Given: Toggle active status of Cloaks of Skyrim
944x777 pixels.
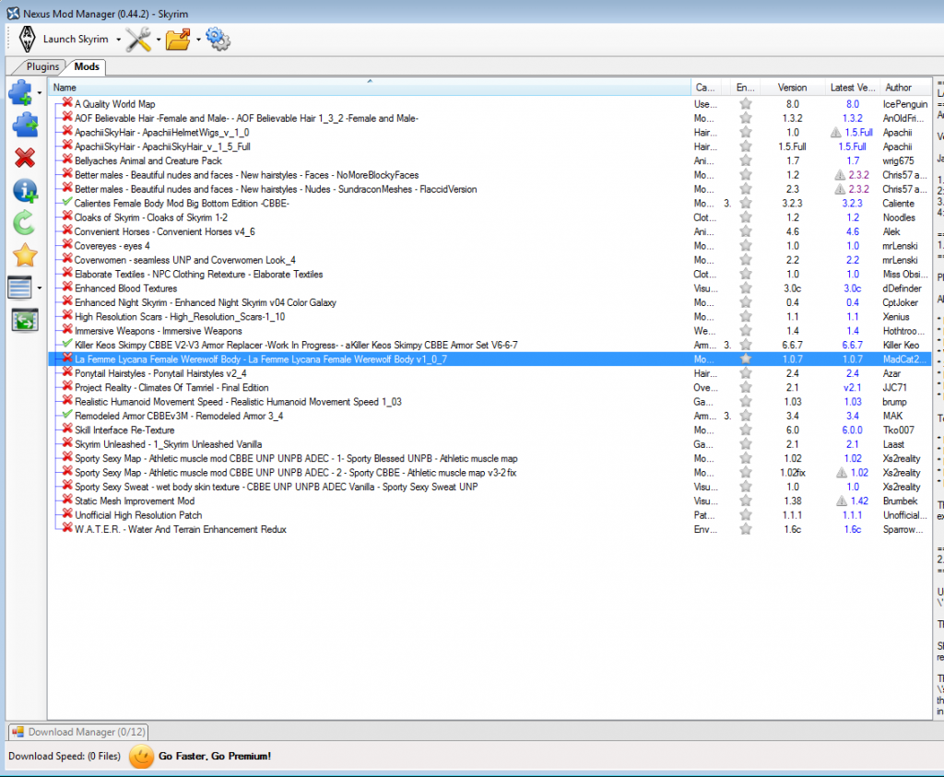Looking at the screenshot, I should [x=67, y=217].
